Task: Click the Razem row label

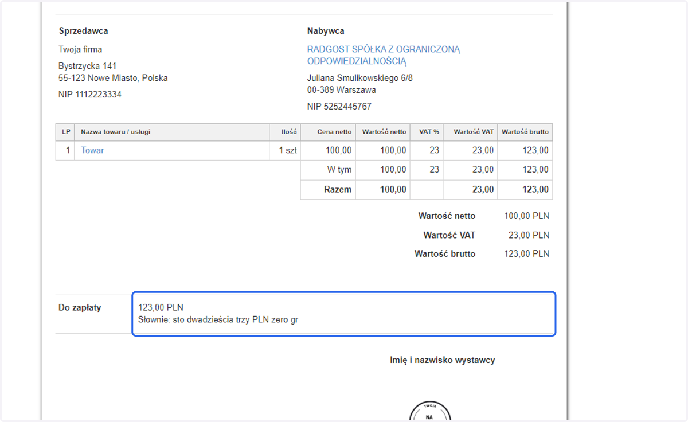Action: [x=338, y=189]
